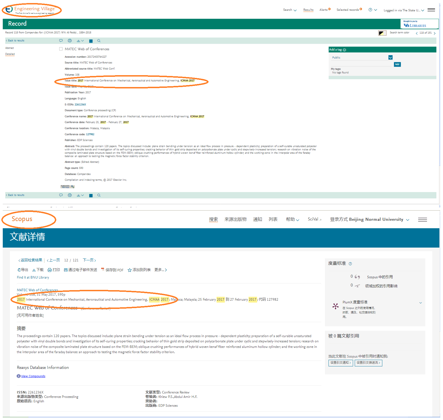
Task: Expand PlumX 度量标准 chevron
Action: click(x=421, y=303)
